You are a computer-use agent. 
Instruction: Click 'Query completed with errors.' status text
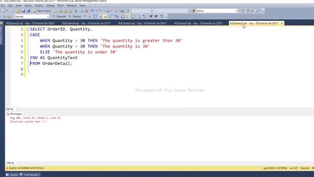pos(26,168)
